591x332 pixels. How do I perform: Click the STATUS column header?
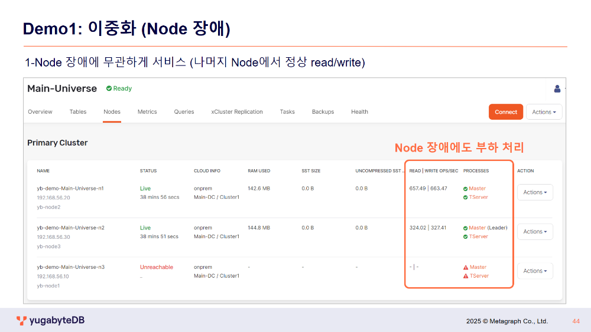(x=148, y=171)
